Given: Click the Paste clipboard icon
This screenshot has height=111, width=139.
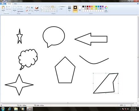Looking at the screenshot, I should 3,8.
